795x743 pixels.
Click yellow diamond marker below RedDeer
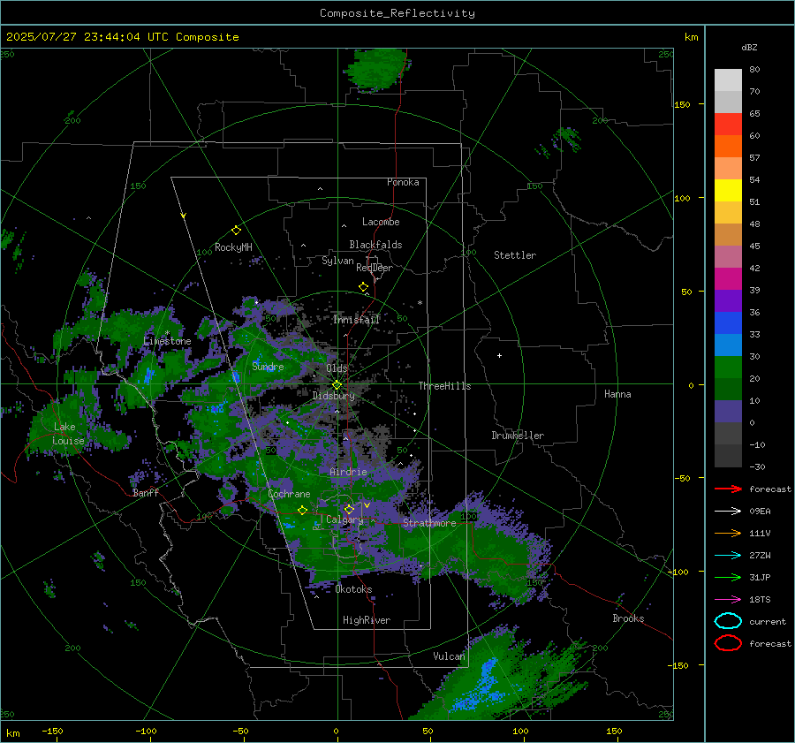tap(363, 287)
